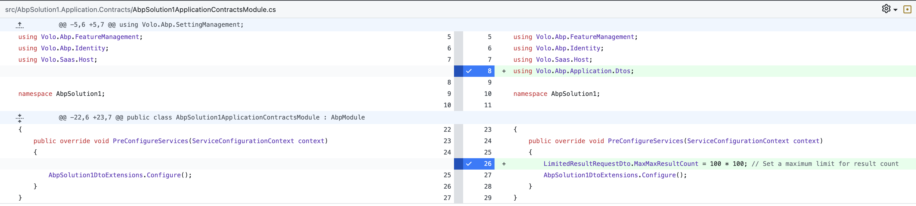Expand hidden lines above the first hunk
The width and height of the screenshot is (916, 206).
[x=20, y=25]
